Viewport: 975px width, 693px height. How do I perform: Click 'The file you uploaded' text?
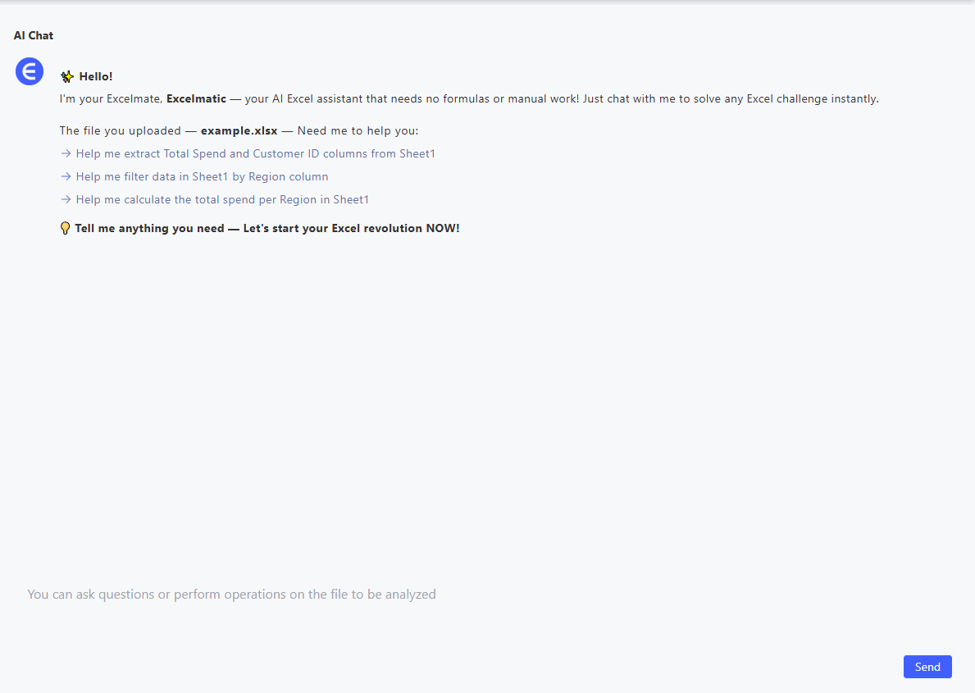pyautogui.click(x=120, y=130)
